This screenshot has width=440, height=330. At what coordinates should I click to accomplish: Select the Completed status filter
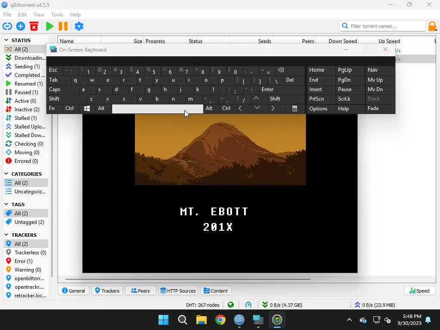pyautogui.click(x=25, y=75)
